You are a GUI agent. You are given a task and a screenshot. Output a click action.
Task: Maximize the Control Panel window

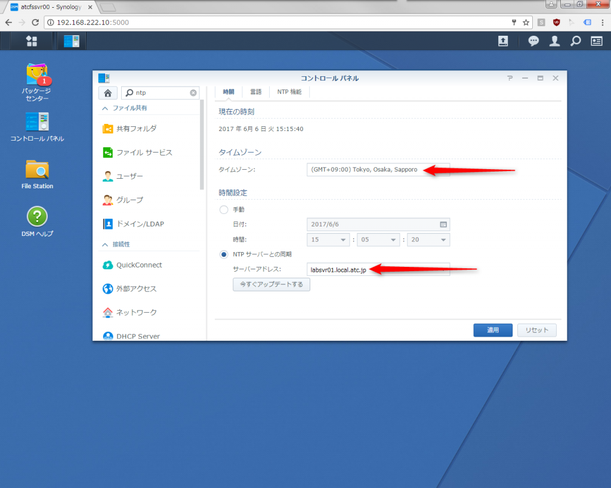(x=540, y=78)
